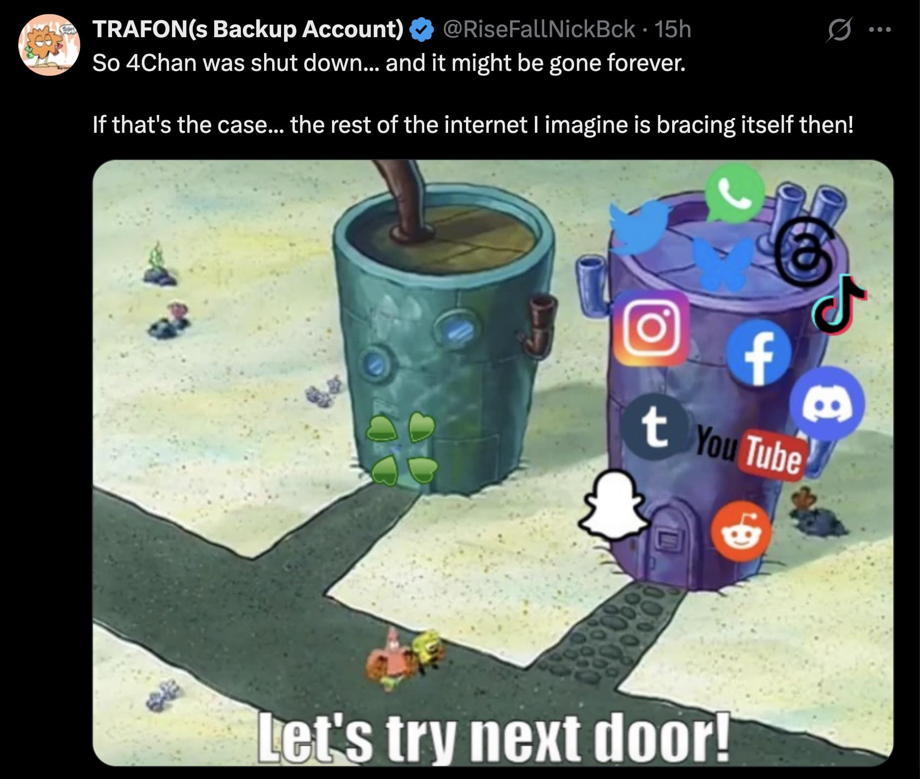Open the three-dot more options menu

pyautogui.click(x=880, y=30)
